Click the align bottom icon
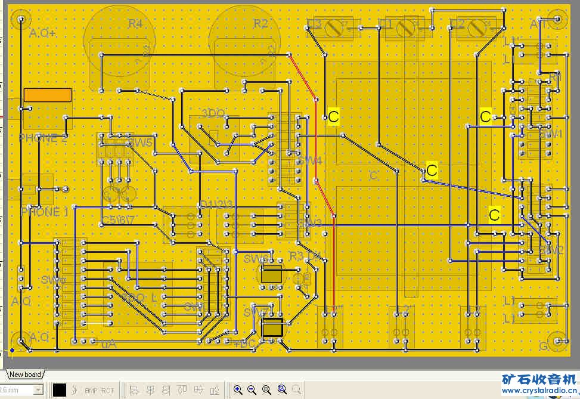The height and width of the screenshot is (399, 580). 215,389
